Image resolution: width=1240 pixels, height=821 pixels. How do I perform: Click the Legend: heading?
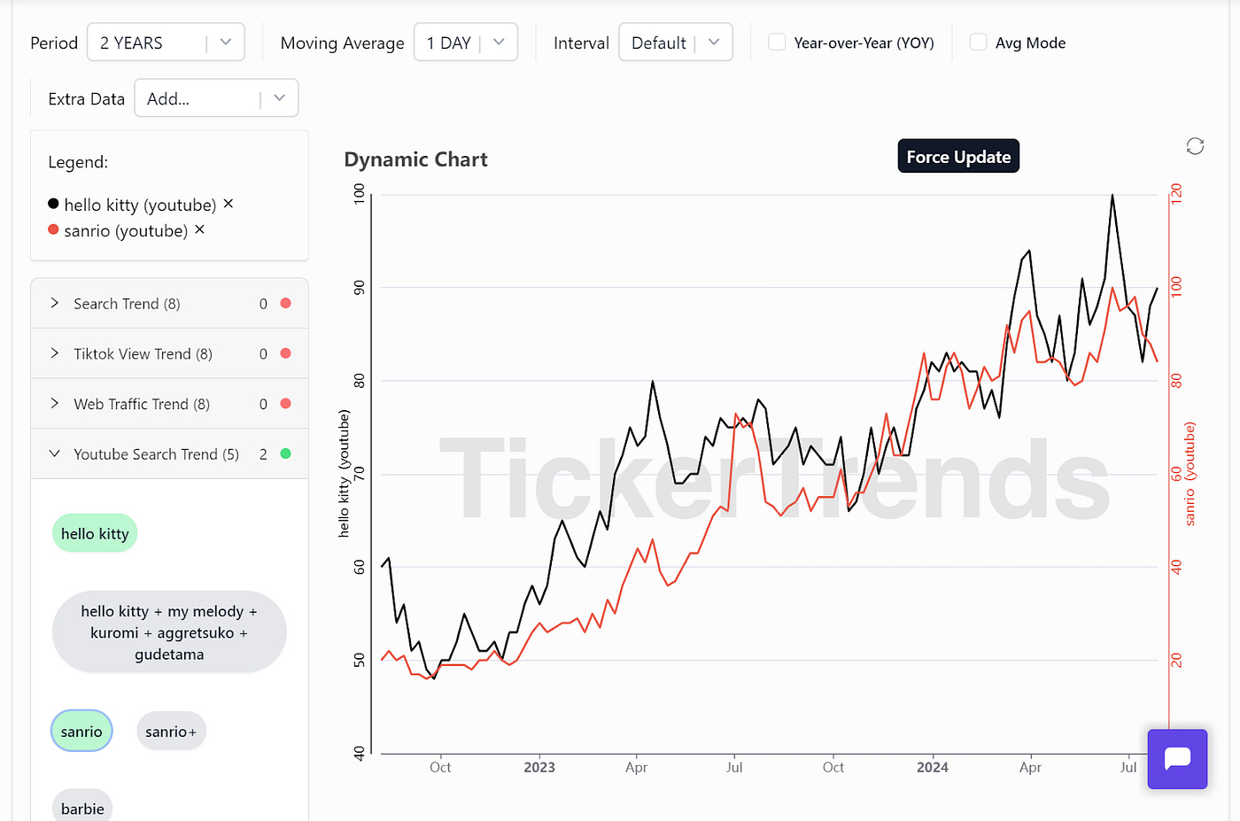[x=78, y=162]
